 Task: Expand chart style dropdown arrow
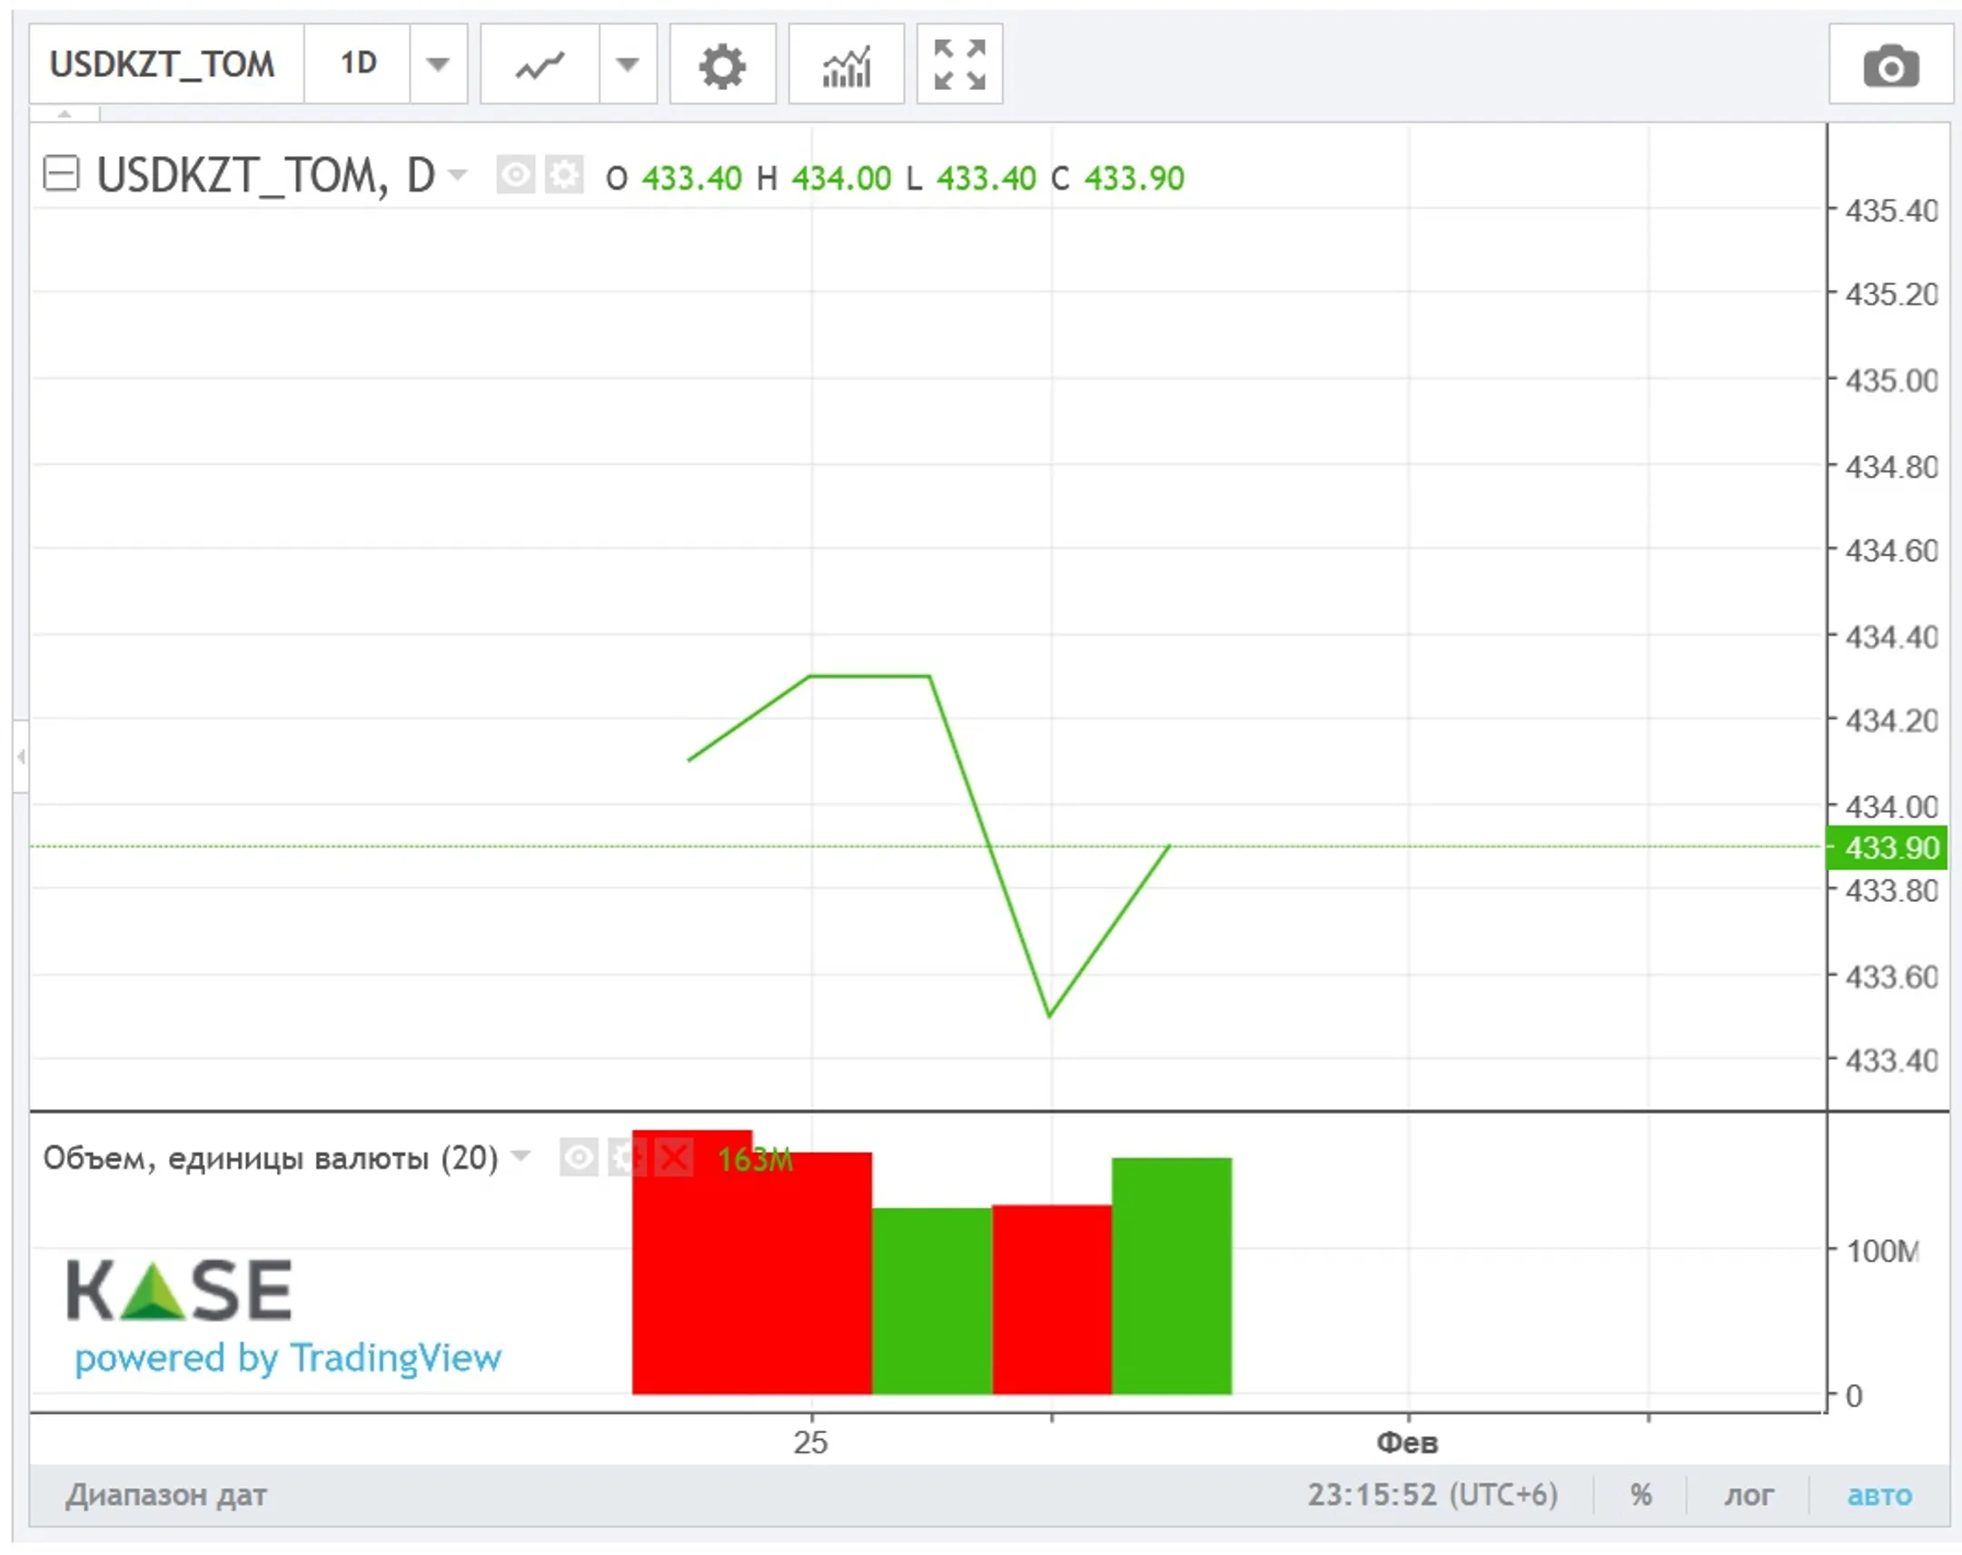tap(627, 65)
